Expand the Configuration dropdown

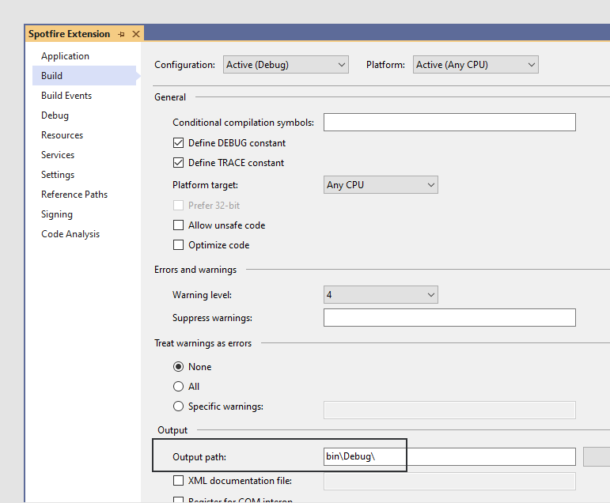(286, 65)
